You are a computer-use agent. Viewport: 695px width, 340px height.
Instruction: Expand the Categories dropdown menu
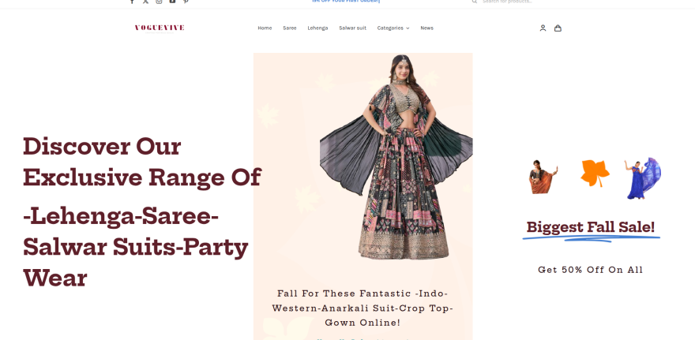click(x=393, y=28)
